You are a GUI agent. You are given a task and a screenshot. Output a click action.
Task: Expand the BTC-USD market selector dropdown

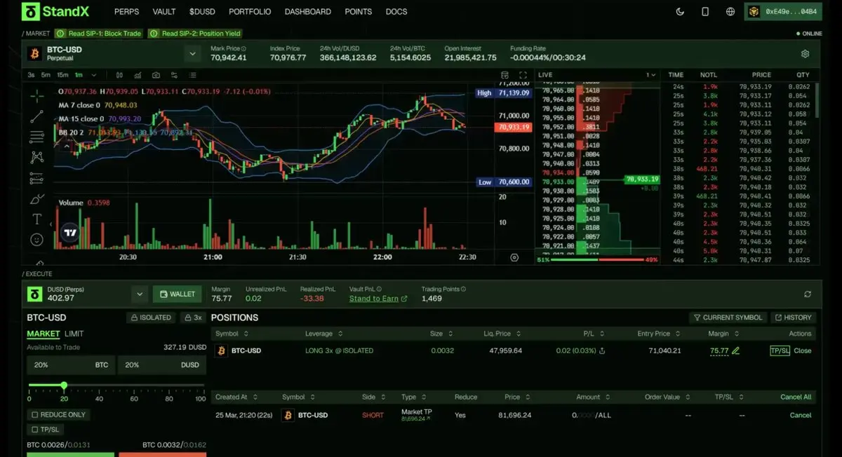click(x=192, y=54)
